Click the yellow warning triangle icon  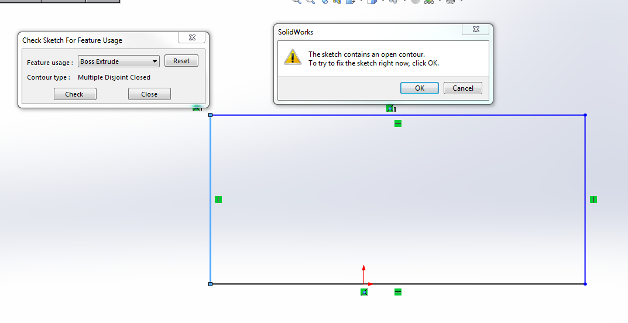pyautogui.click(x=293, y=57)
